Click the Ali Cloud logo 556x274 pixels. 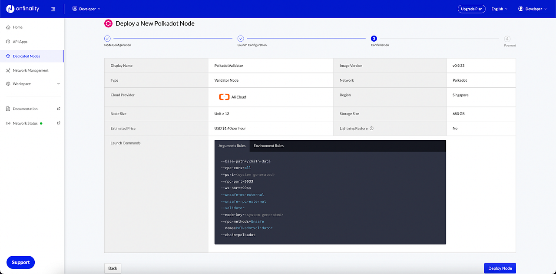(224, 97)
